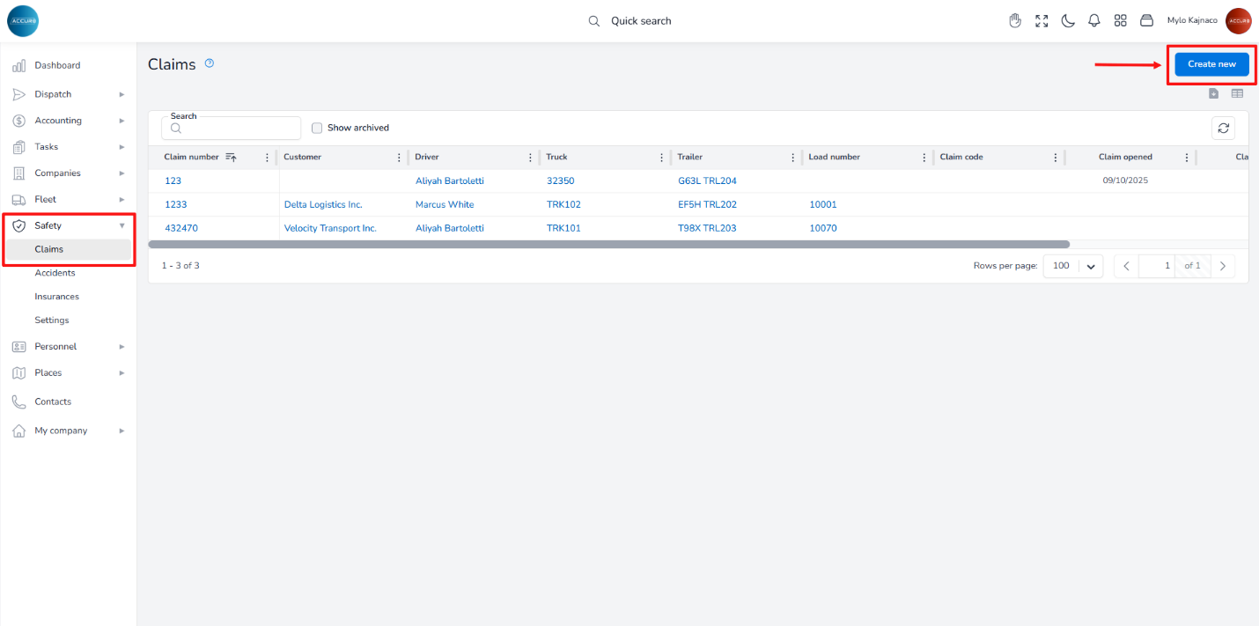
Task: Click the hand icon in header
Action: 1015,21
